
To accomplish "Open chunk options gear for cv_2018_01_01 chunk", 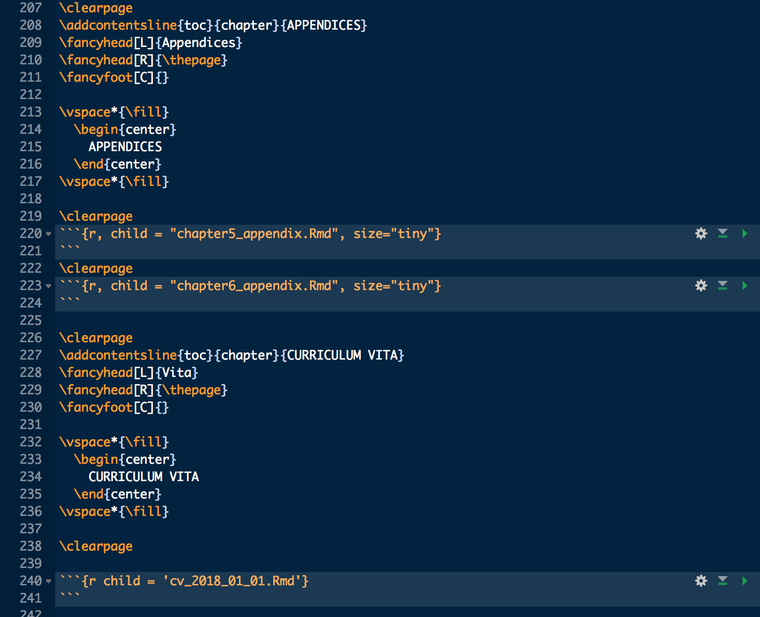I will click(701, 581).
